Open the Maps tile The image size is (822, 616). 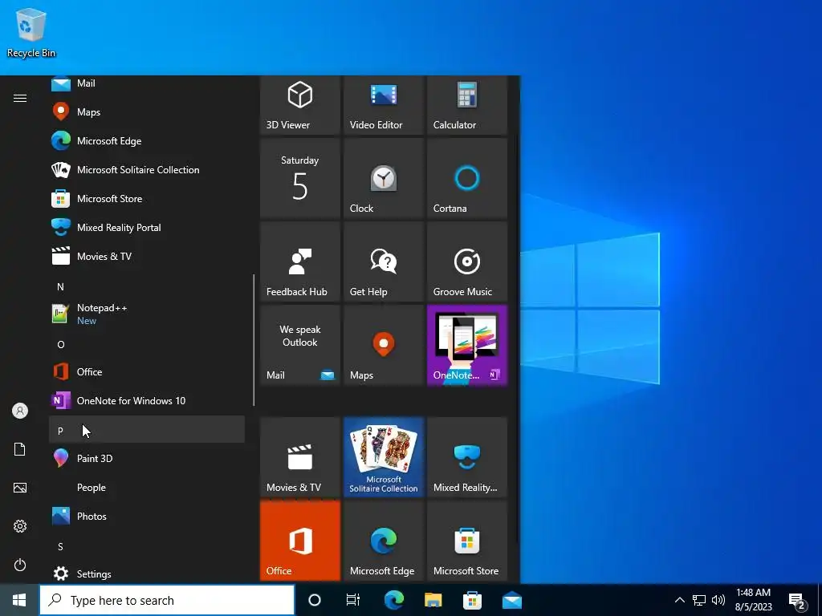(x=383, y=345)
